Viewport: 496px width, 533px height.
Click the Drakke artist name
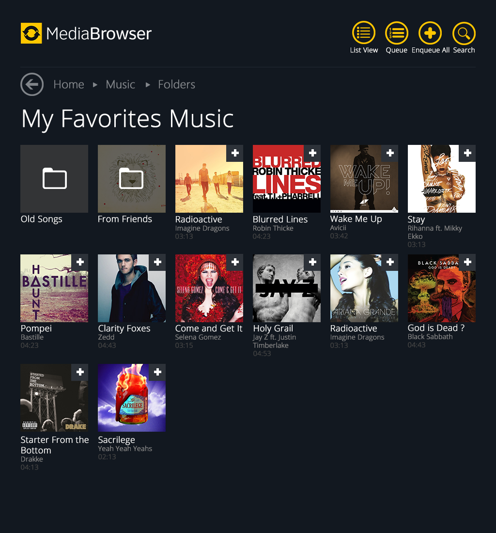click(31, 459)
